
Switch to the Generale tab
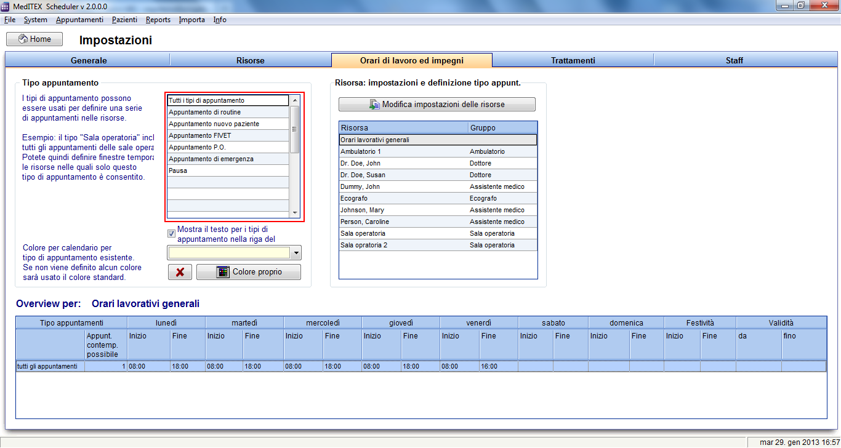click(x=89, y=60)
